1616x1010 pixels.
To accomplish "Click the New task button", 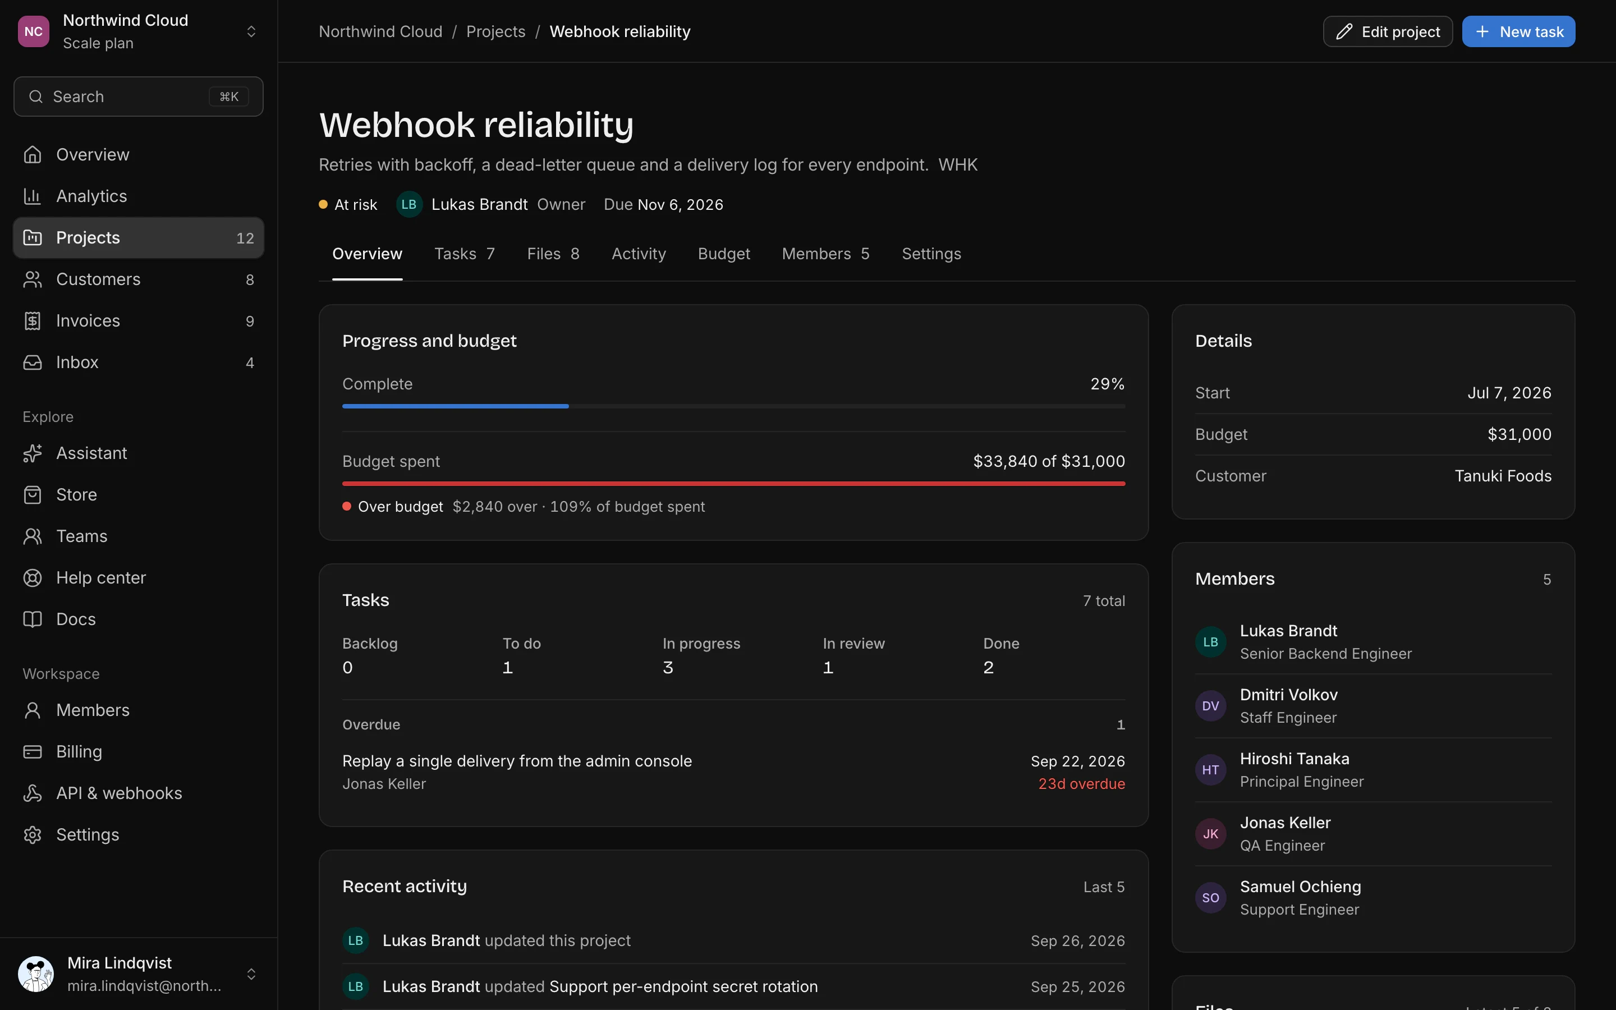I will pyautogui.click(x=1518, y=31).
